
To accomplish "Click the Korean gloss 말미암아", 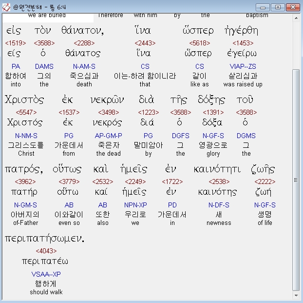I will point(149,145).
